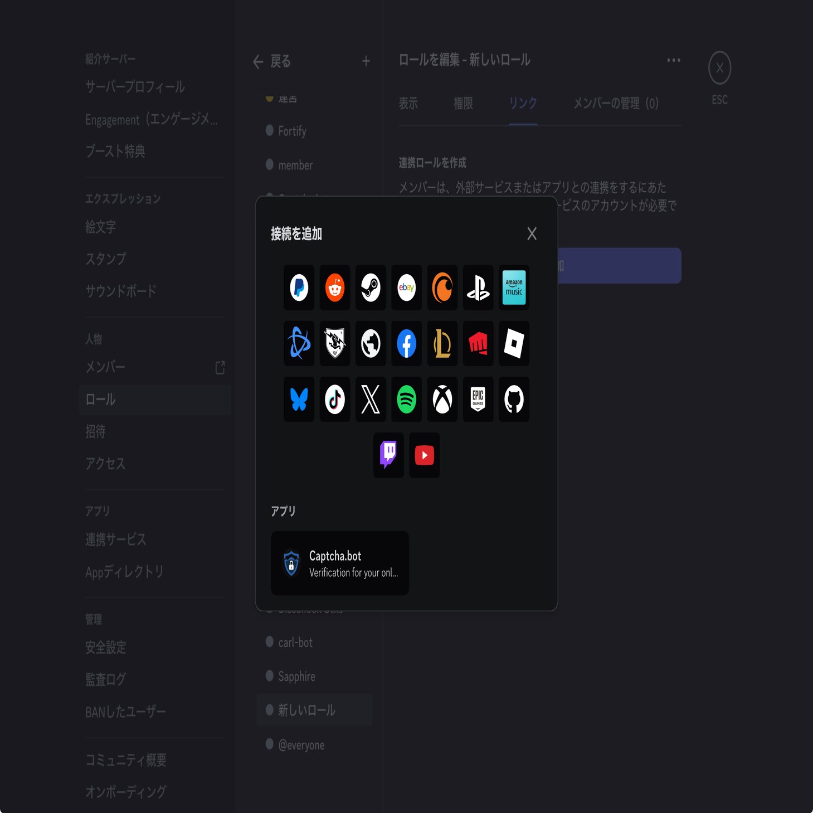Connect the PayPal account

299,288
